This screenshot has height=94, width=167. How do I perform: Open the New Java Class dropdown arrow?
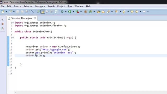[94, 11]
